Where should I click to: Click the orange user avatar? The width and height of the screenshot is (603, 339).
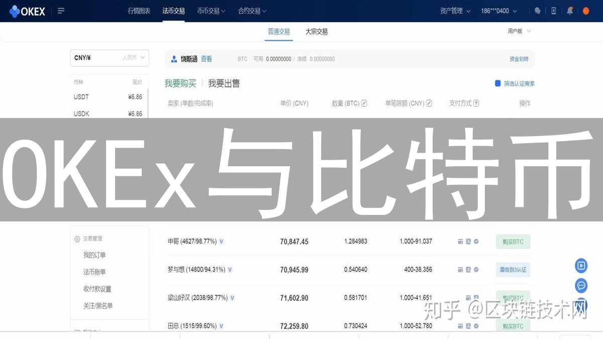[586, 11]
